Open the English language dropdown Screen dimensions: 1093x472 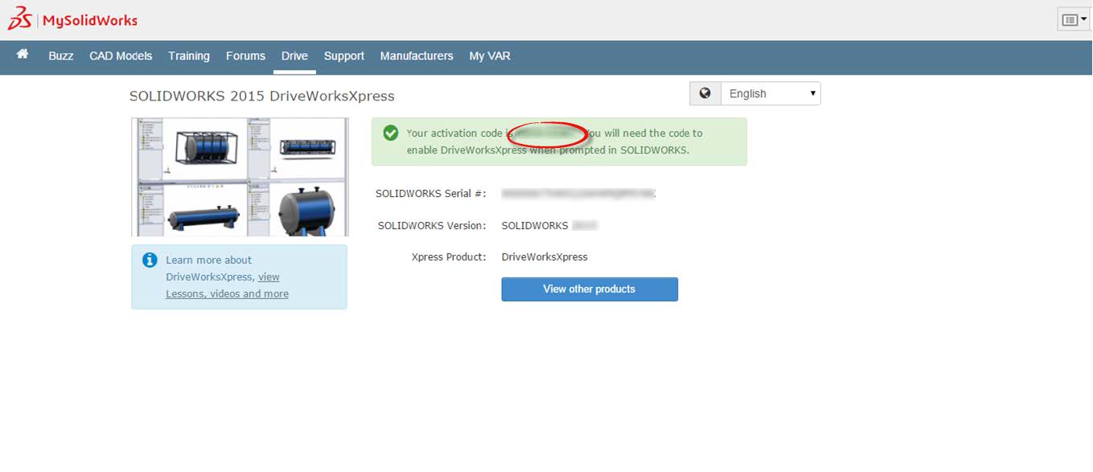[770, 93]
